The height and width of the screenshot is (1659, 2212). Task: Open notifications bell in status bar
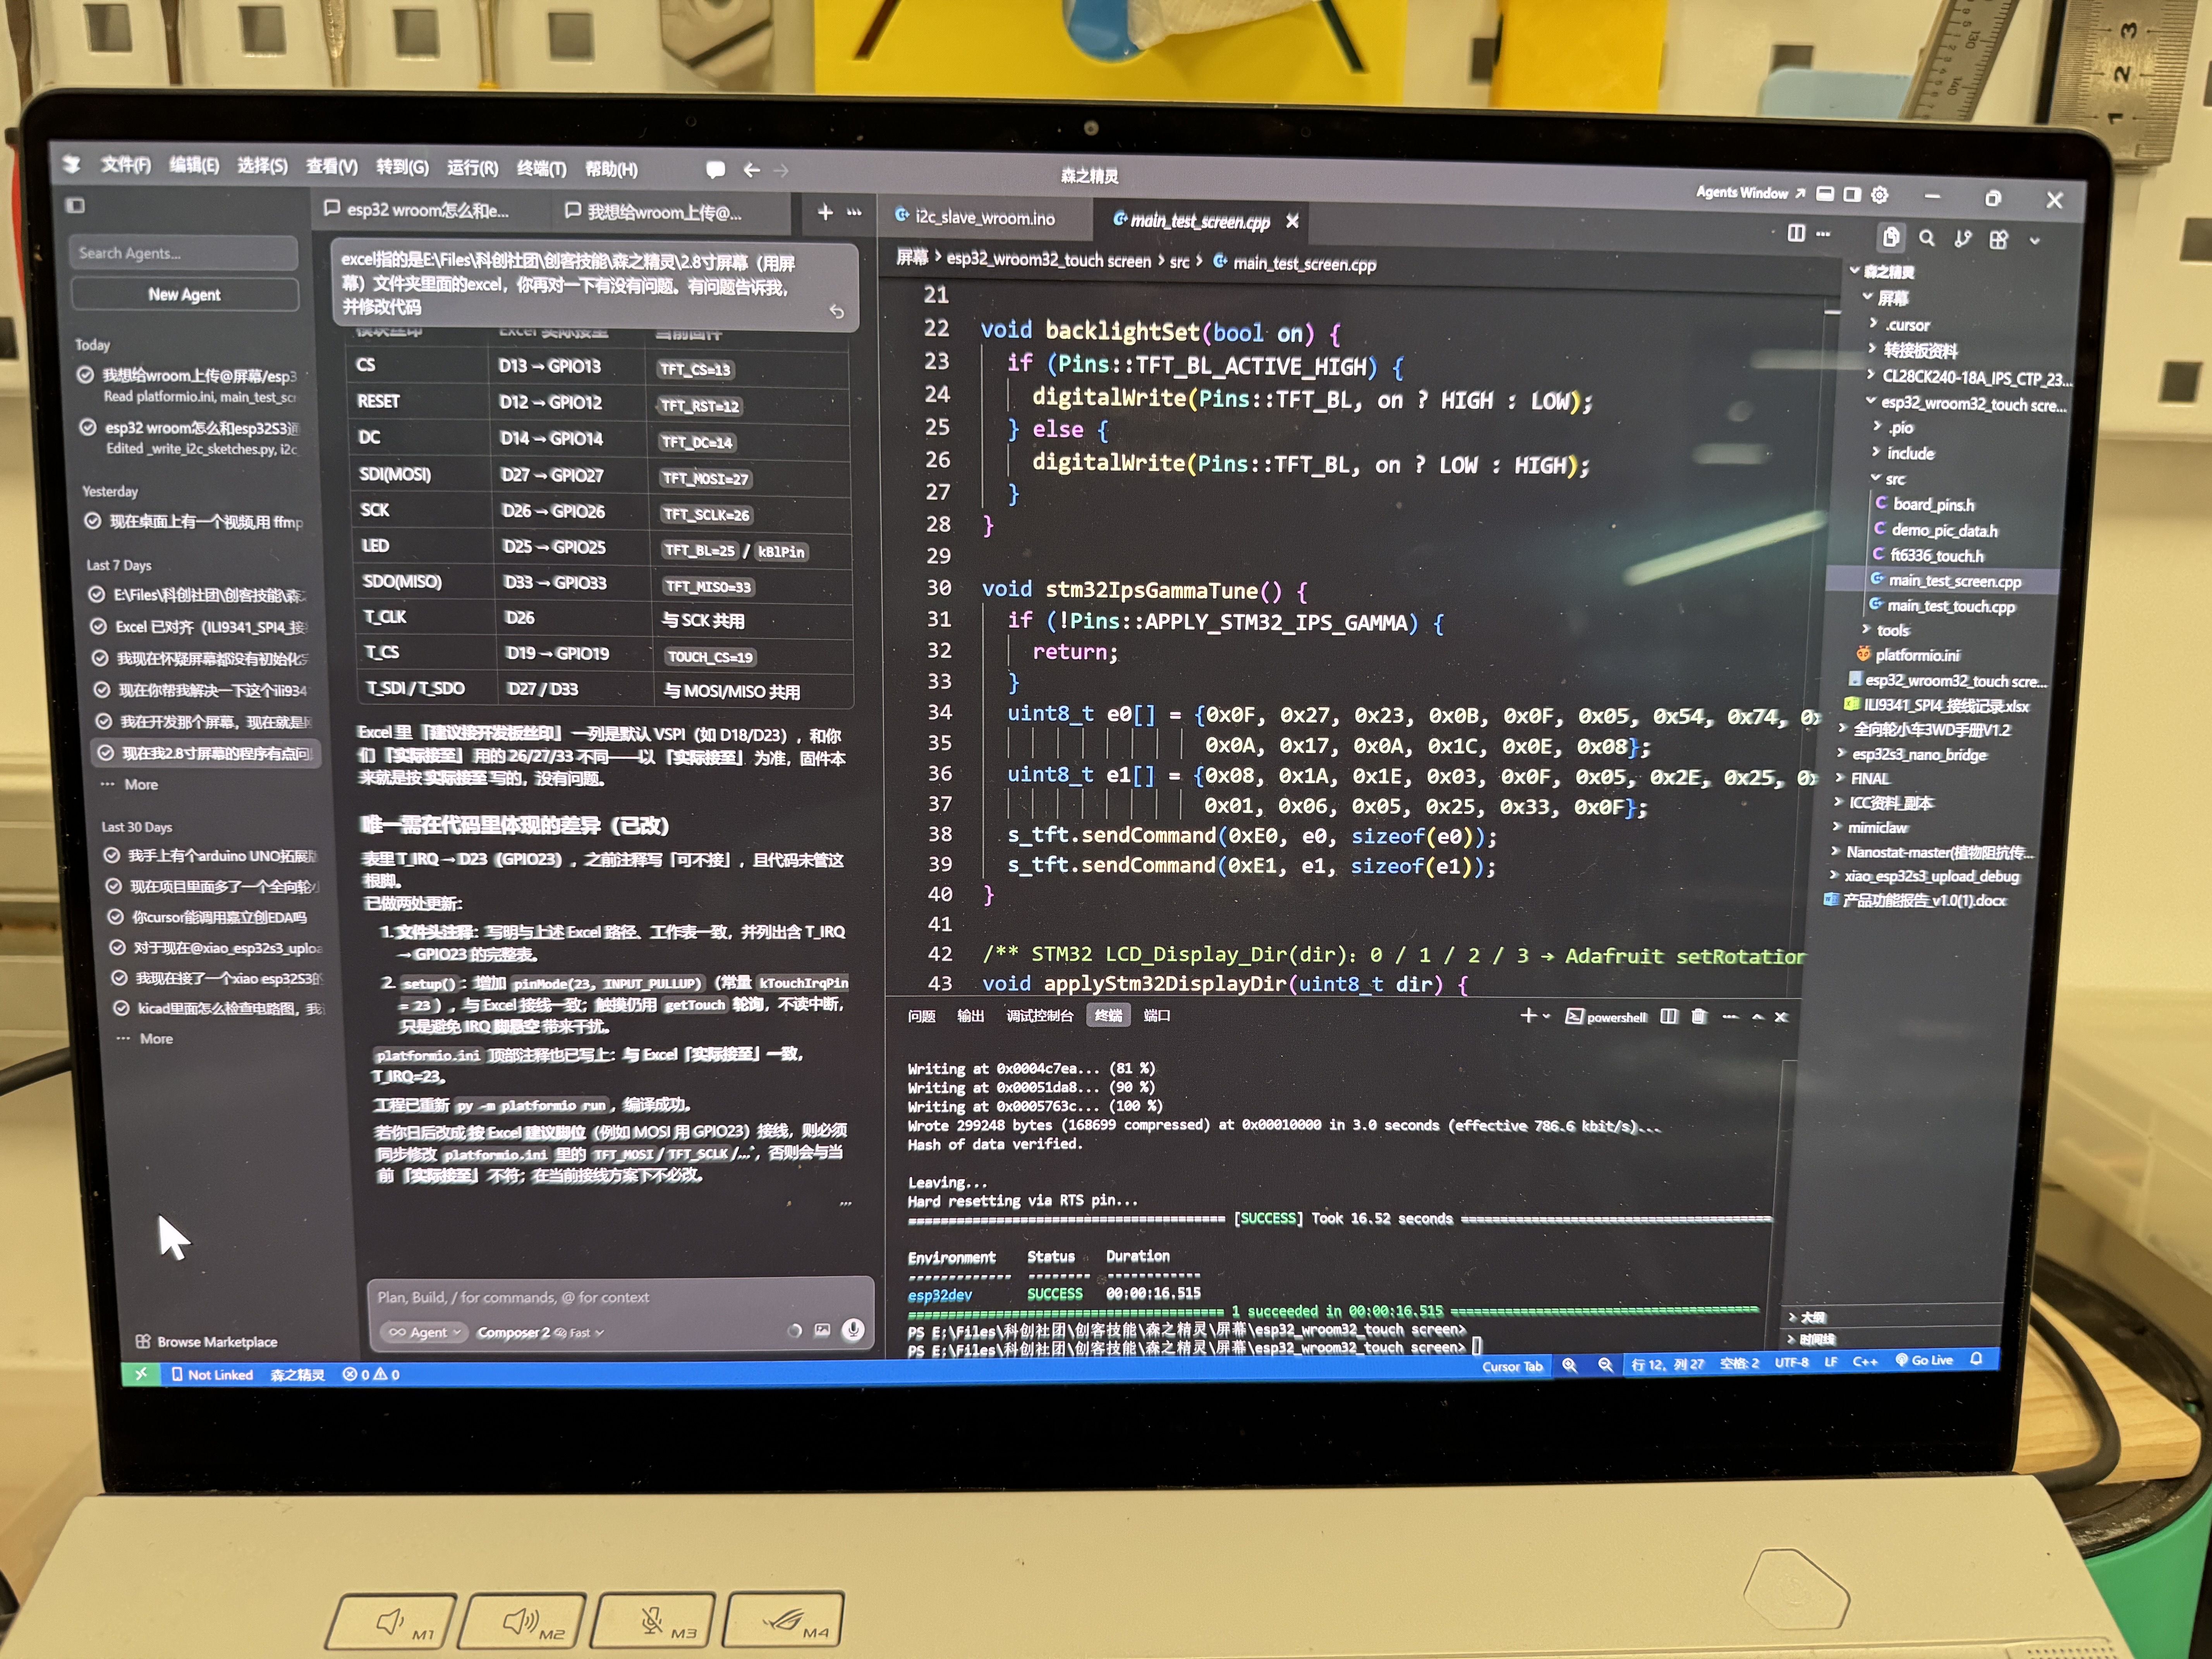1976,1359
